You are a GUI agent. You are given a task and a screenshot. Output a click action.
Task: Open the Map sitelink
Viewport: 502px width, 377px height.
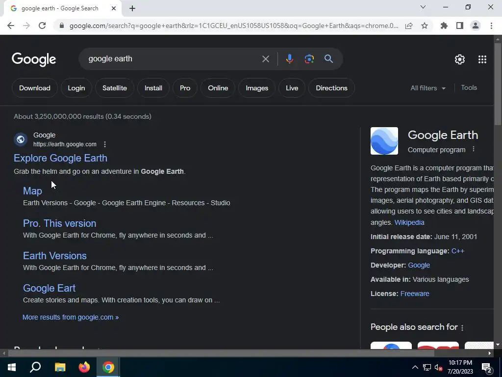pos(32,191)
